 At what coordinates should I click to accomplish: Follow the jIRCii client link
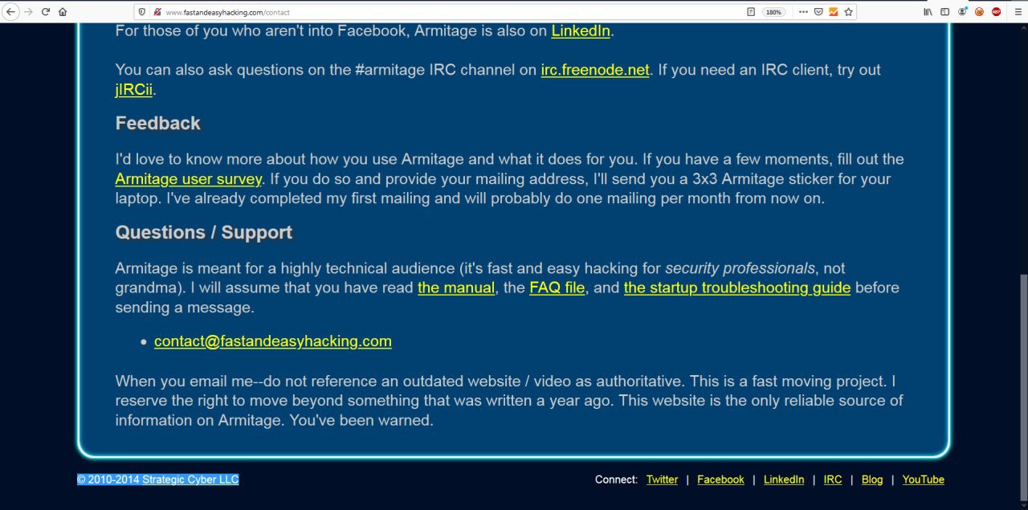pyautogui.click(x=134, y=89)
